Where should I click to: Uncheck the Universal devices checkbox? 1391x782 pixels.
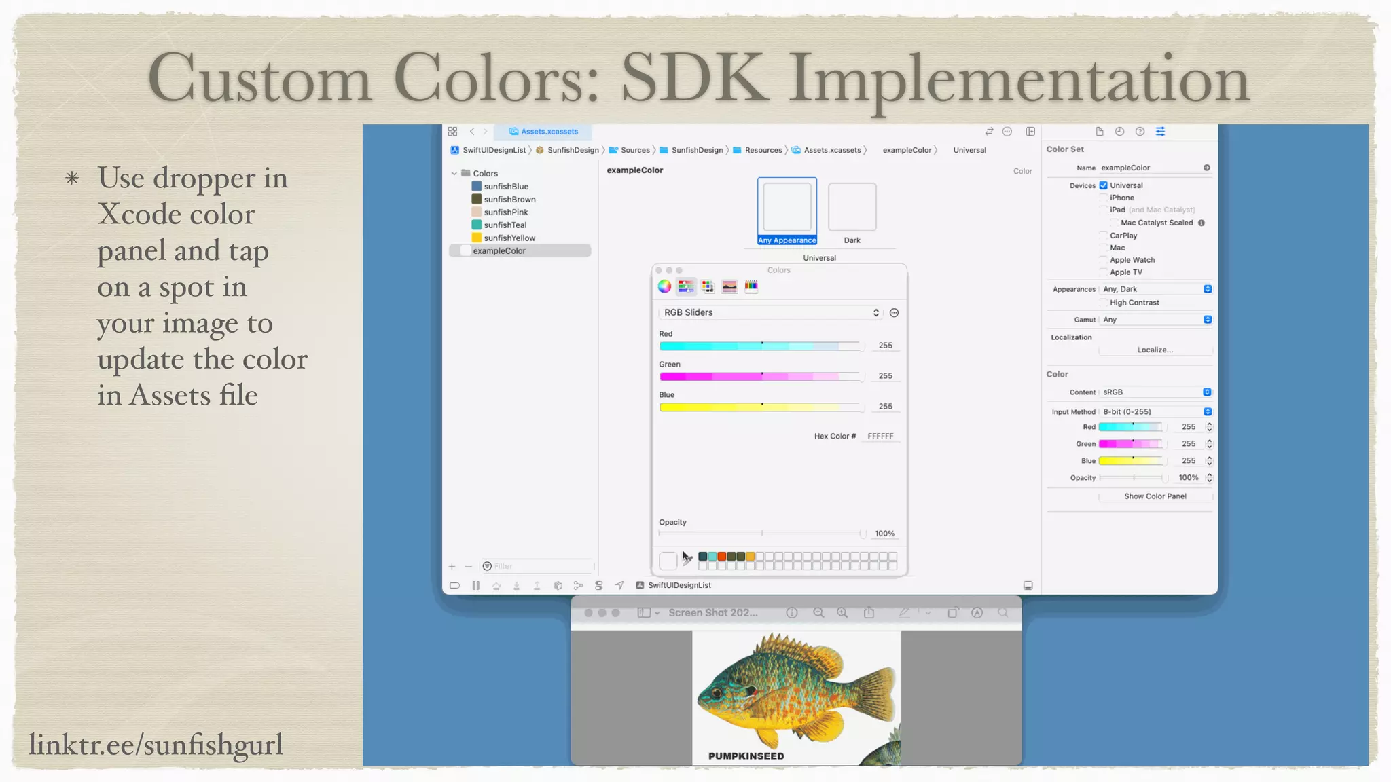(x=1104, y=185)
